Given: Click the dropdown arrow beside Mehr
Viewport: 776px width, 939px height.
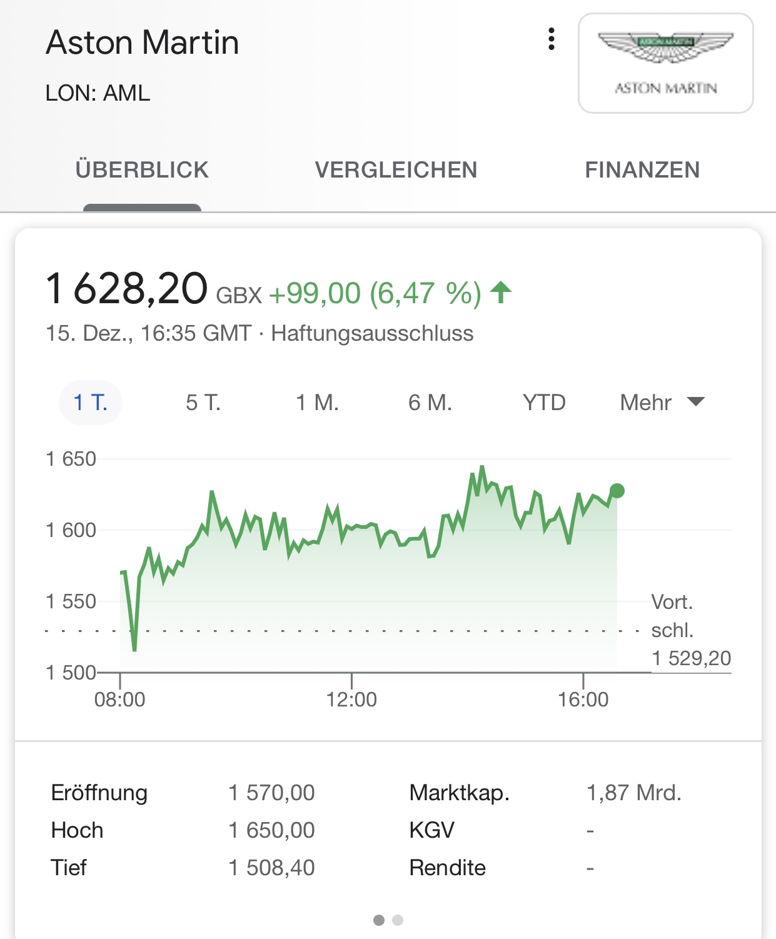Looking at the screenshot, I should tap(696, 402).
